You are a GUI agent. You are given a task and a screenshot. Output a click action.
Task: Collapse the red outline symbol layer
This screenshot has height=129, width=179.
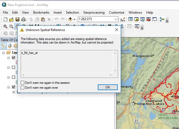tap(8, 58)
